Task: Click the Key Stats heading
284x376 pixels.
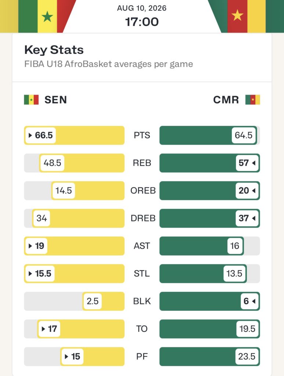Action: click(54, 50)
